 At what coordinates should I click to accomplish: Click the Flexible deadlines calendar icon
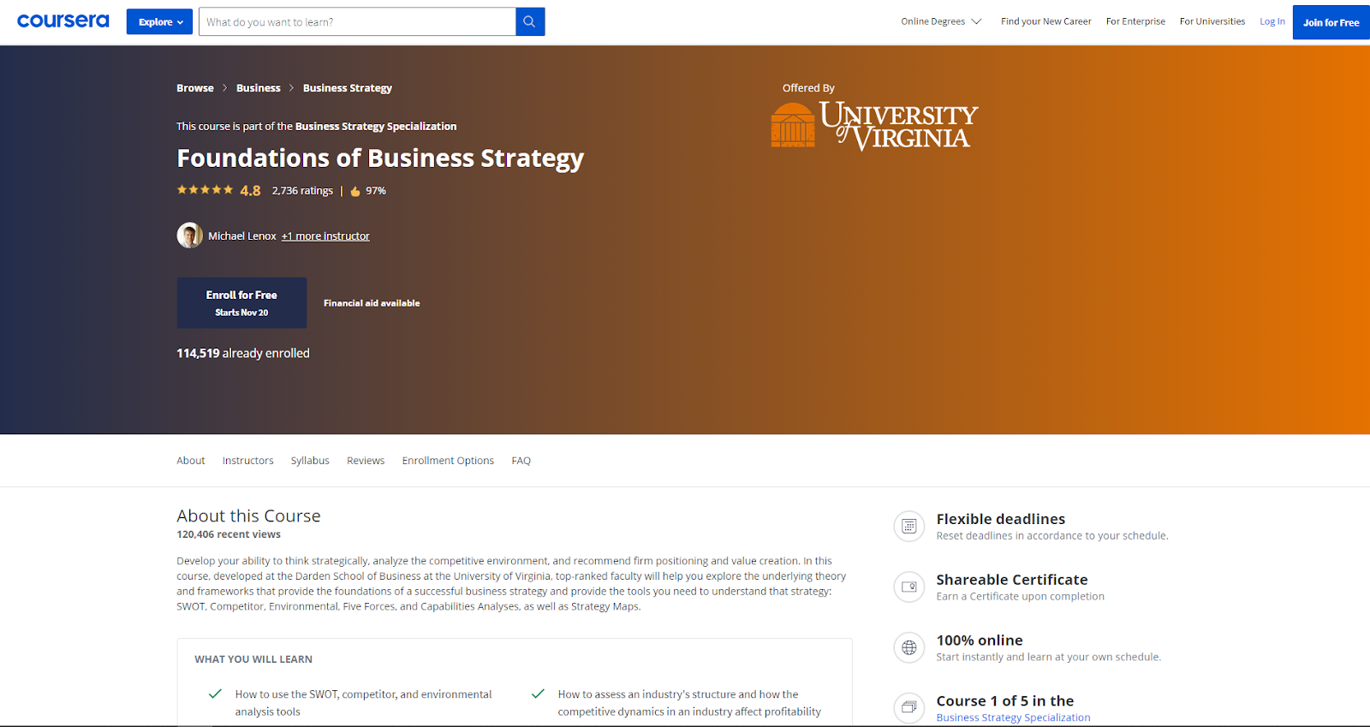909,526
